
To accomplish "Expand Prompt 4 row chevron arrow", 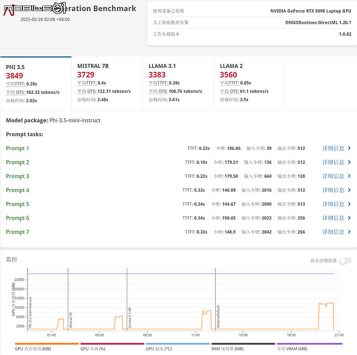I will (349, 190).
